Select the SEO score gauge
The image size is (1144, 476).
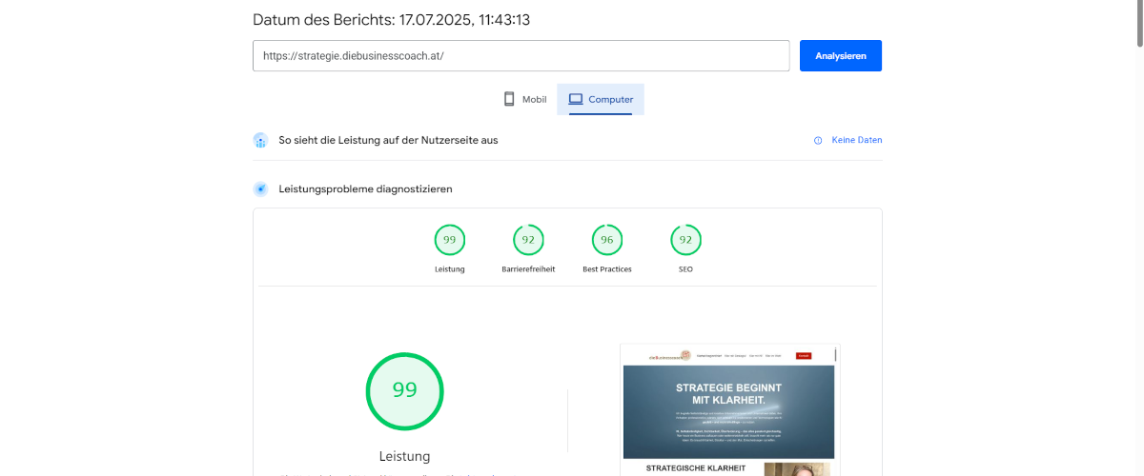pos(685,240)
